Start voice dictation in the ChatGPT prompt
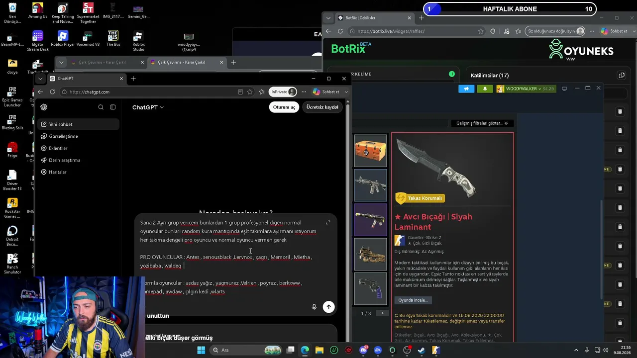 [x=314, y=307]
